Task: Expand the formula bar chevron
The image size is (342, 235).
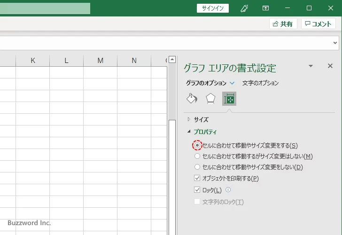Action: (335, 43)
